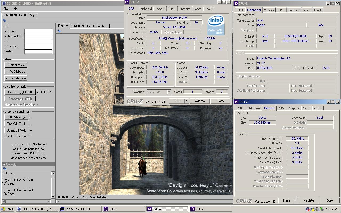
Task: Switch to CINEBENCH 2003 in the taskbar
Action: pos(37,209)
